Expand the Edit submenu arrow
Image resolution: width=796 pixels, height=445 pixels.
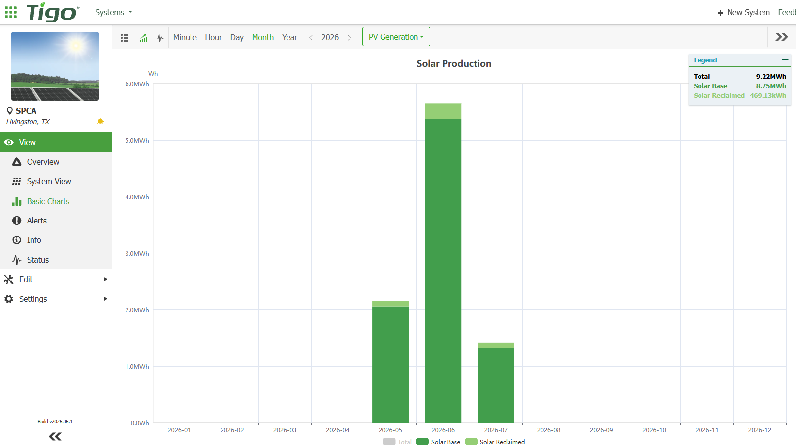point(105,279)
